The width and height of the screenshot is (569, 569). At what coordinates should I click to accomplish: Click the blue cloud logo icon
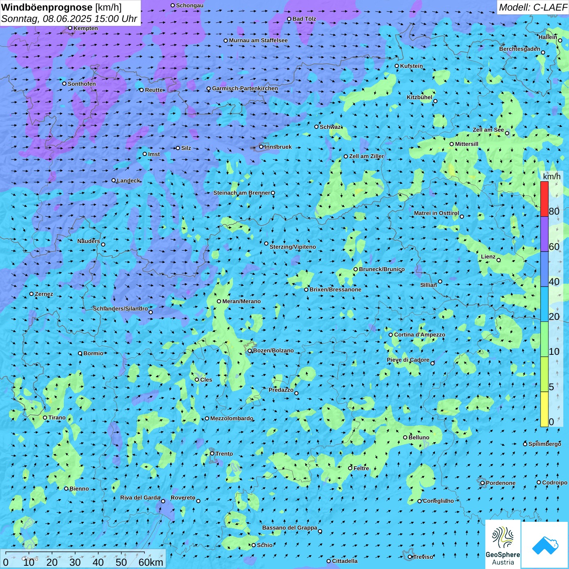[545, 545]
